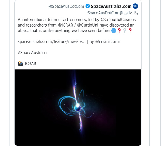Open the SpaceAustralia.com profile avatar

coord(135,6)
